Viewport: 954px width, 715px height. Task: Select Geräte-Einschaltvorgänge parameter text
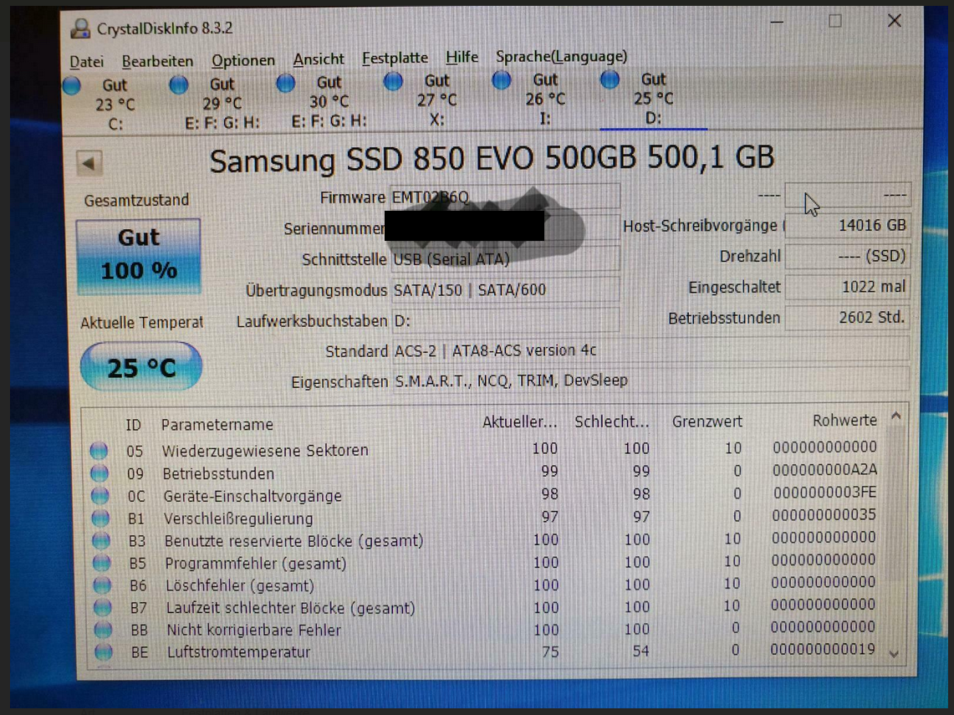pyautogui.click(x=253, y=496)
